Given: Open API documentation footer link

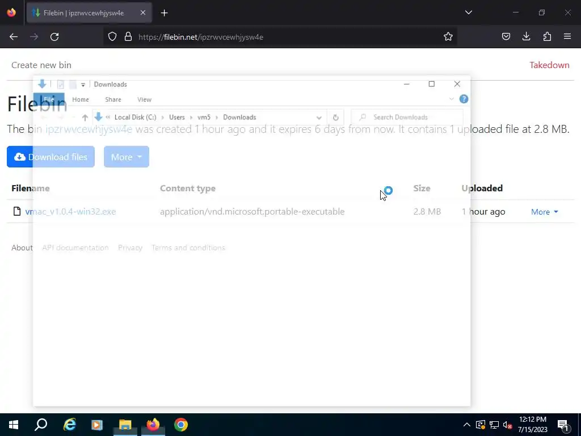Looking at the screenshot, I should coord(75,248).
